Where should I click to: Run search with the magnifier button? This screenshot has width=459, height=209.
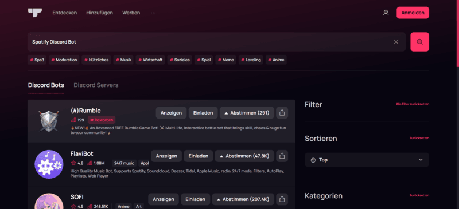(419, 42)
